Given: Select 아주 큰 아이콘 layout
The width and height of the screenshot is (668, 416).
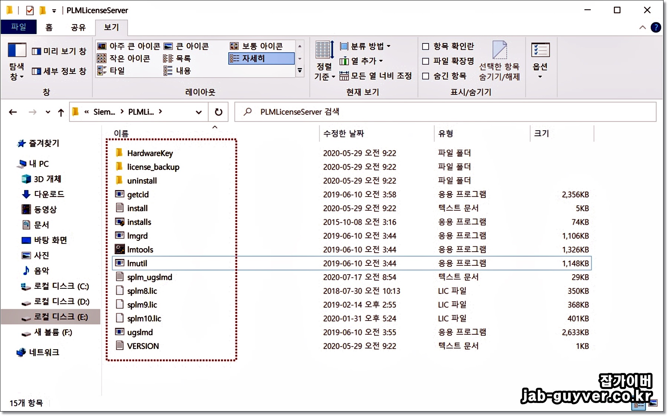Looking at the screenshot, I should coord(128,46).
